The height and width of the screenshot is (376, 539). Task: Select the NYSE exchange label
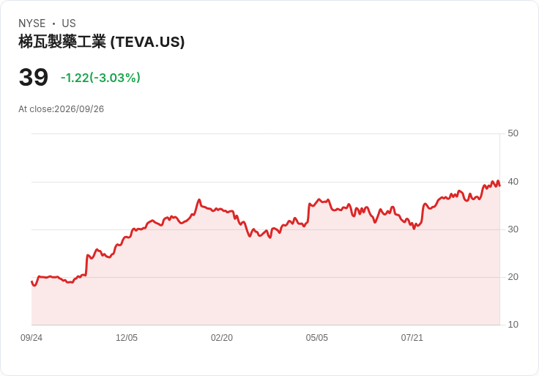(x=32, y=23)
